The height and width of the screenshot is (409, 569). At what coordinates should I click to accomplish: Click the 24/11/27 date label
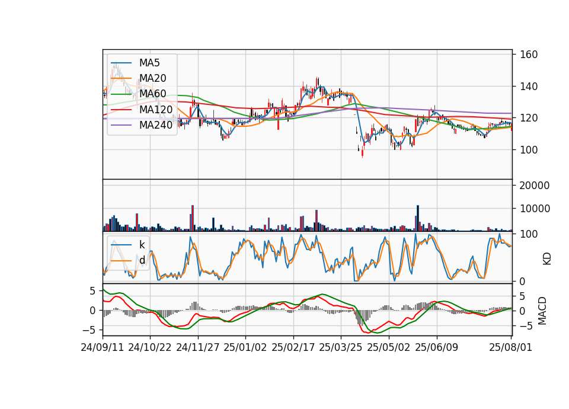198,347
